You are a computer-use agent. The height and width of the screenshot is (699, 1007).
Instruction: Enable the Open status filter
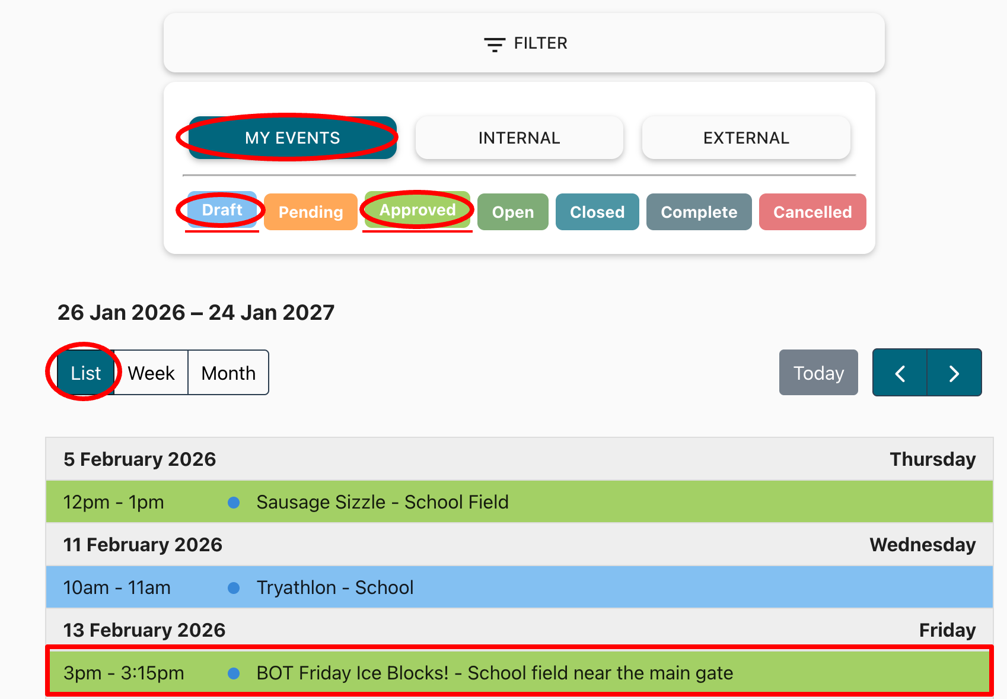(512, 212)
